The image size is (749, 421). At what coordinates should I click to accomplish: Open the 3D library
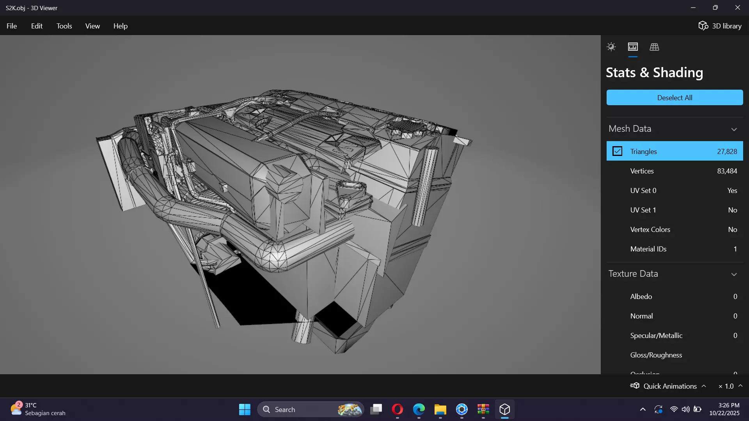click(720, 26)
